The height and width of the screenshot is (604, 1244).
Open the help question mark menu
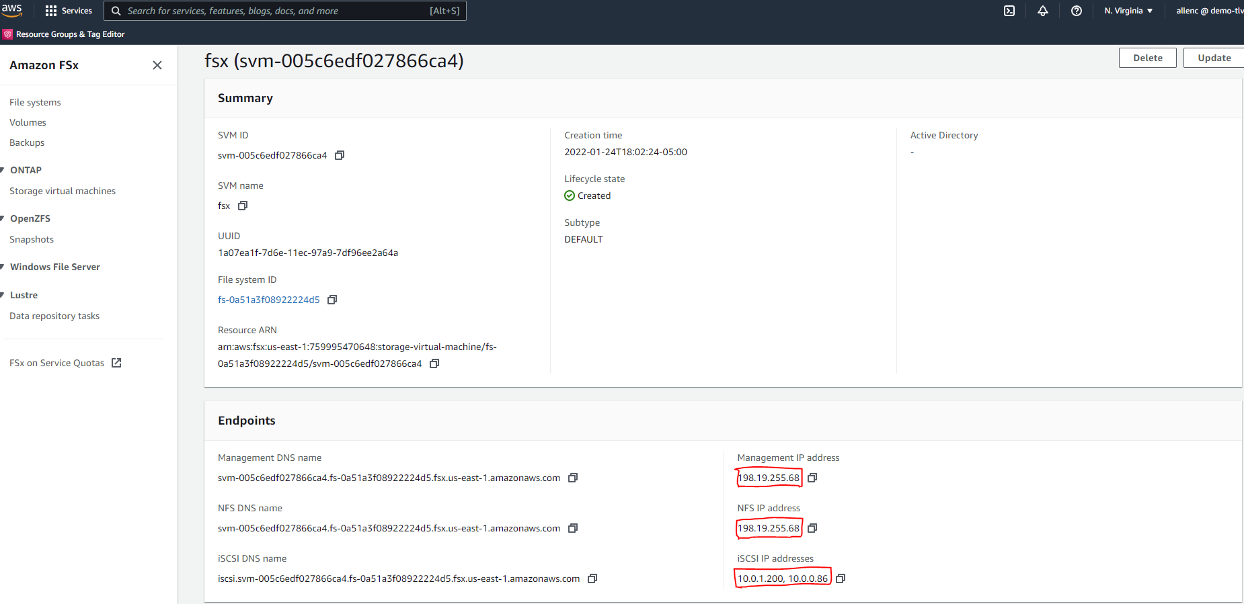[1077, 11]
